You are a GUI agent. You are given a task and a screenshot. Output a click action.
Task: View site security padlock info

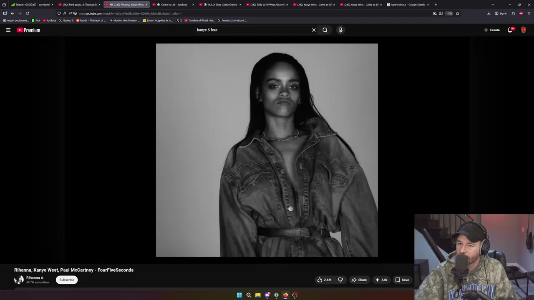pyautogui.click(x=65, y=13)
